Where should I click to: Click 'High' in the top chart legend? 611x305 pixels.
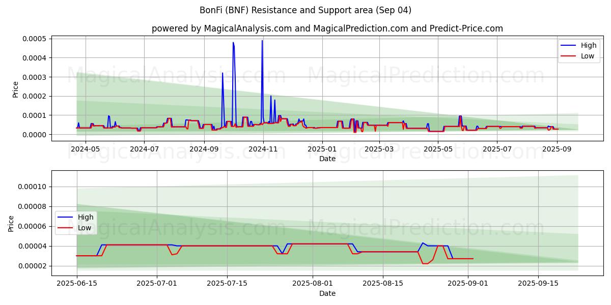[x=589, y=45]
